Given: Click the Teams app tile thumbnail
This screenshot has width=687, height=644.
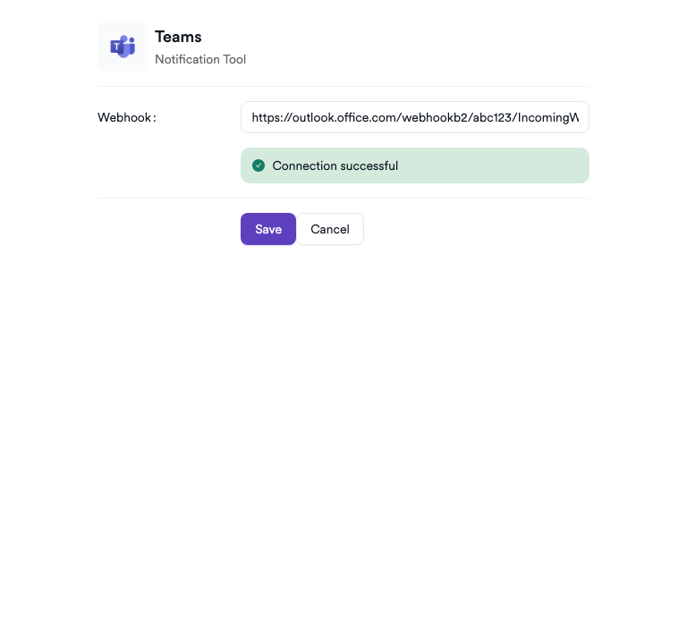Looking at the screenshot, I should (x=123, y=47).
